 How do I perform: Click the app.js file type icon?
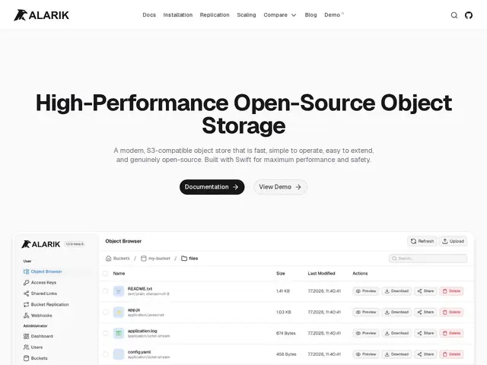pos(119,313)
